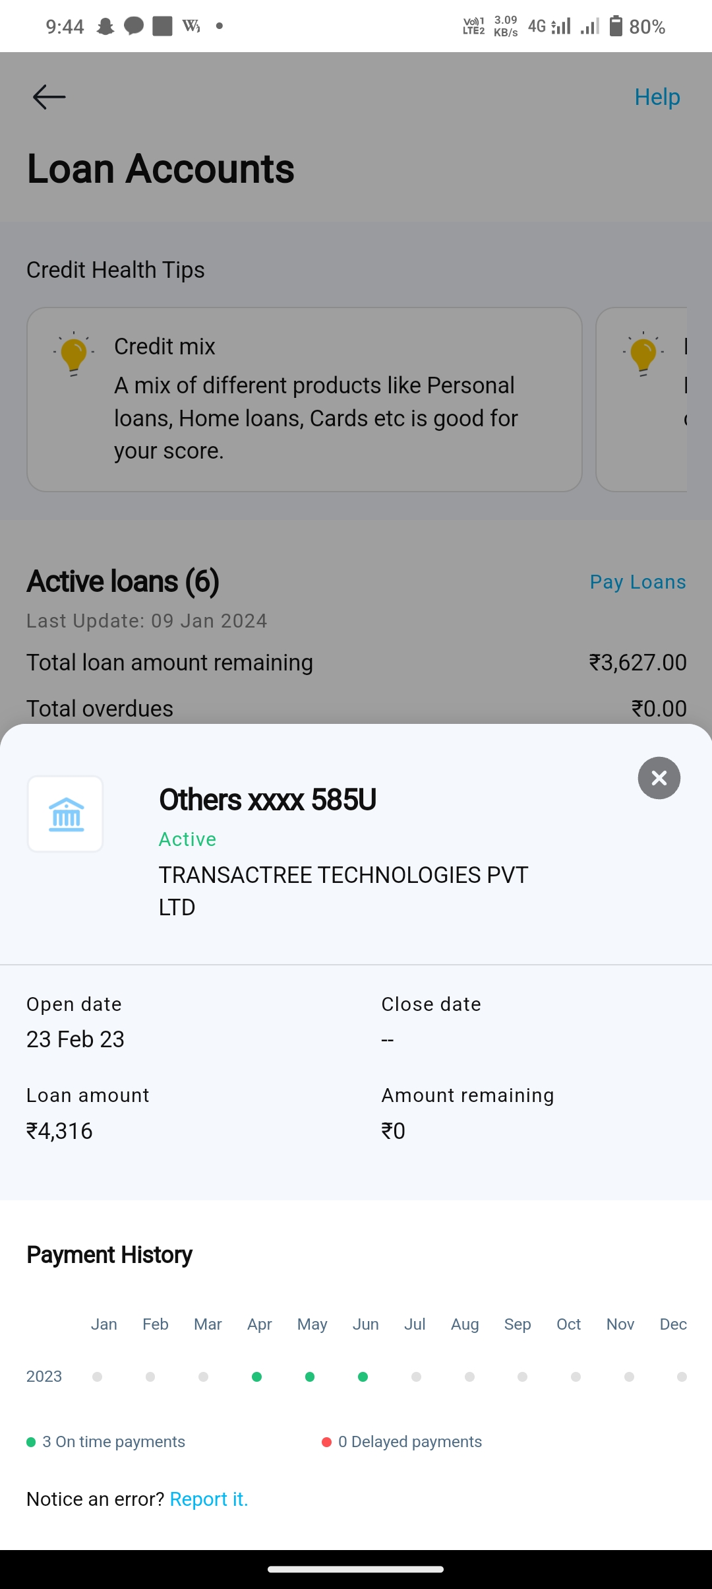The image size is (712, 1589).
Task: Tap June 2023 on-time payment dot
Action: coord(363,1377)
